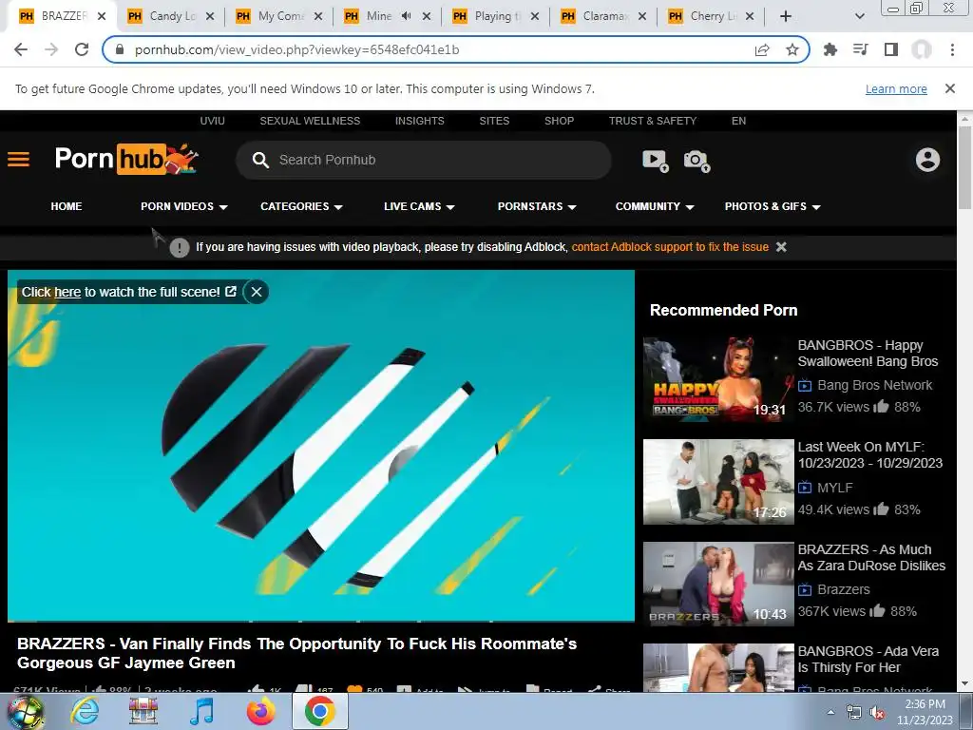Viewport: 973px width, 730px height.
Task: Click the site logo
Action: tap(126, 159)
